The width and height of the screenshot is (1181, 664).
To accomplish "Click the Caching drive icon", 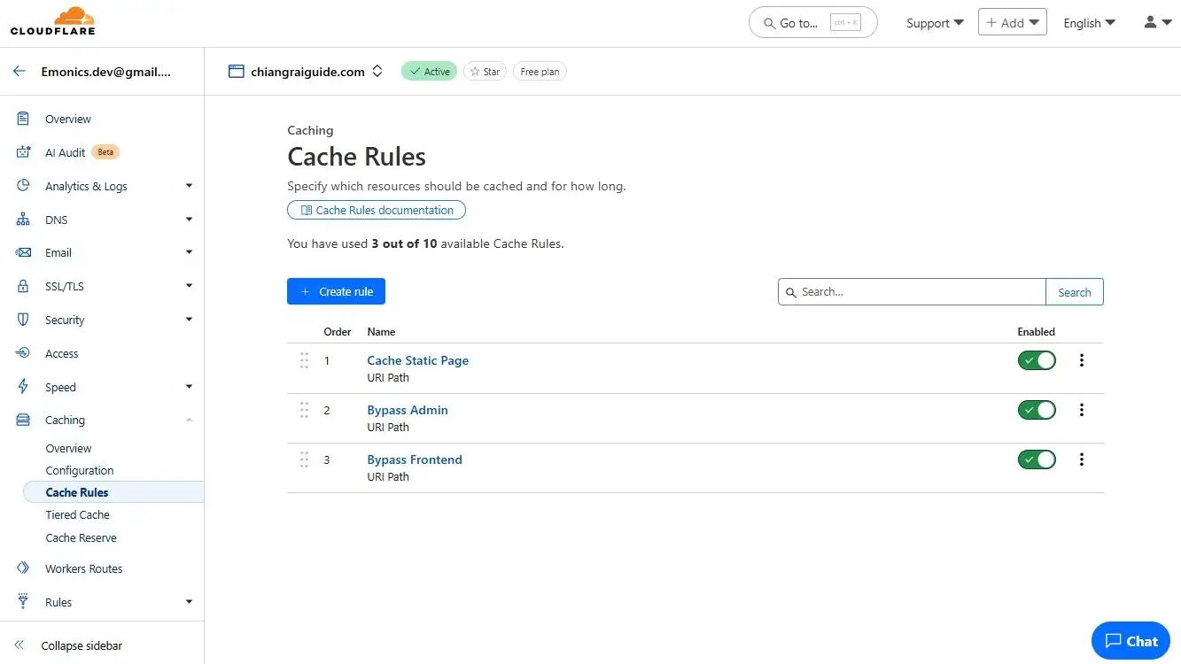I will [x=24, y=420].
